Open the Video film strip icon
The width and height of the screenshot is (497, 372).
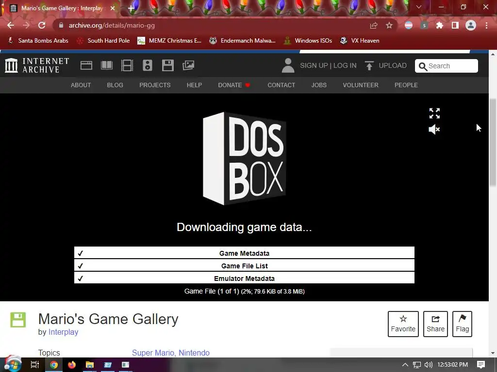point(127,65)
